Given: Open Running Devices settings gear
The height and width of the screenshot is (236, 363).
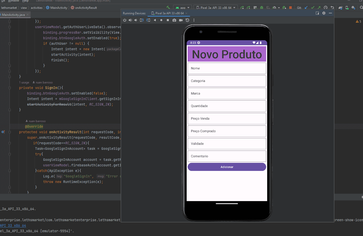Looking at the screenshot, I should pos(324,13).
